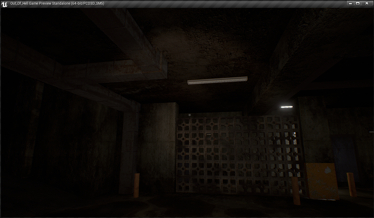The image size is (374, 218).
Task: Click the small circular crosshair reticle
Action: click(x=190, y=115)
